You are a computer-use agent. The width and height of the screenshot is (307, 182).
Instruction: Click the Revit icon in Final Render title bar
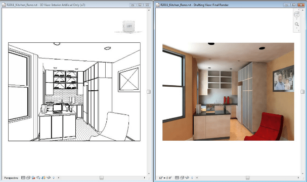pyautogui.click(x=157, y=5)
